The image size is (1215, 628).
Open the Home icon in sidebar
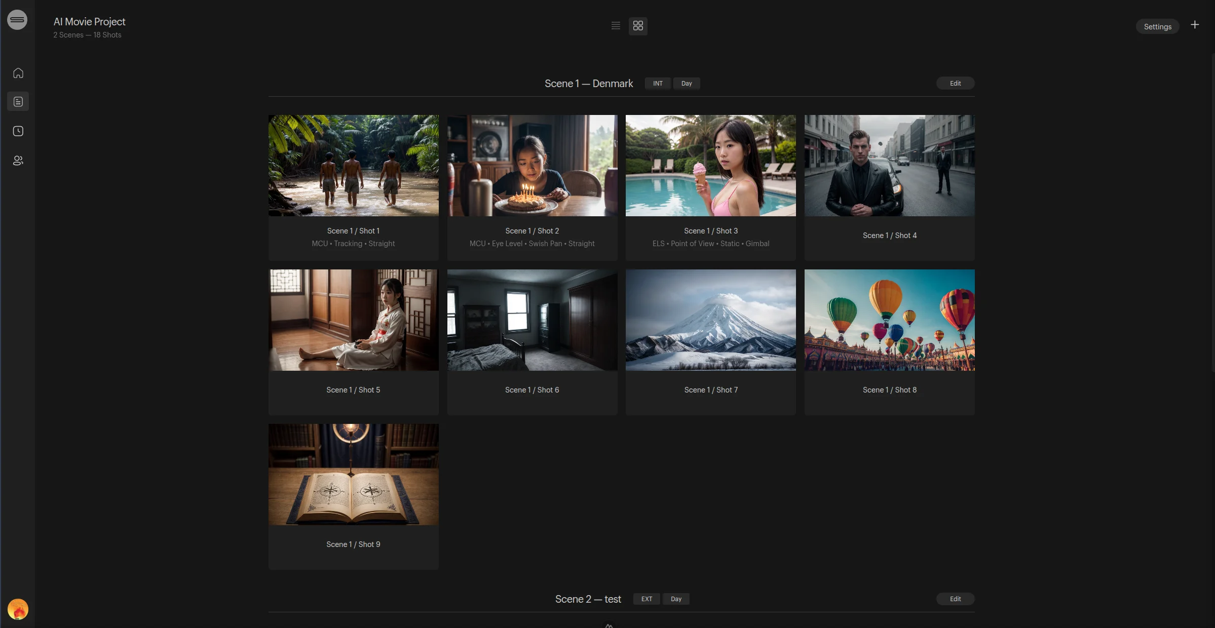pyautogui.click(x=18, y=73)
